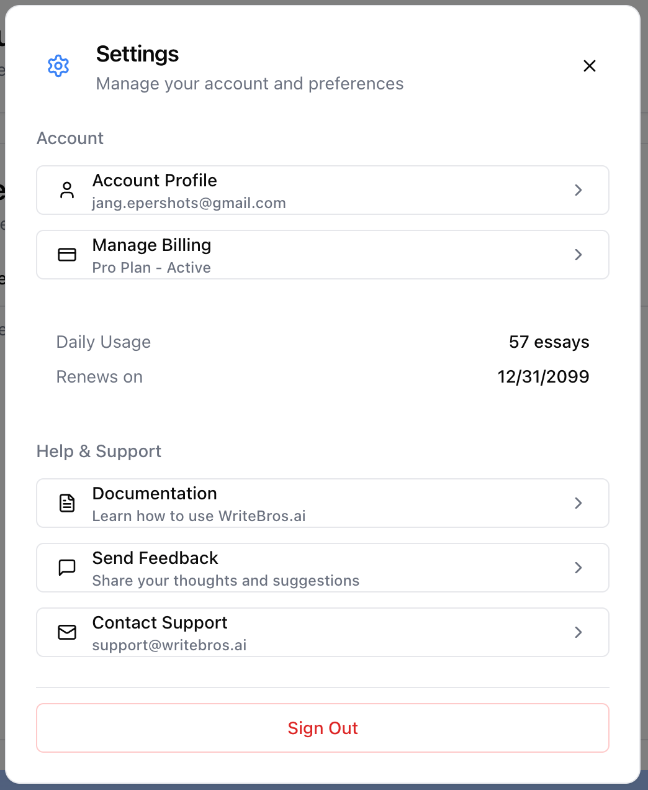648x790 pixels.
Task: Click the envelope icon beside Contact Support
Action: point(67,632)
